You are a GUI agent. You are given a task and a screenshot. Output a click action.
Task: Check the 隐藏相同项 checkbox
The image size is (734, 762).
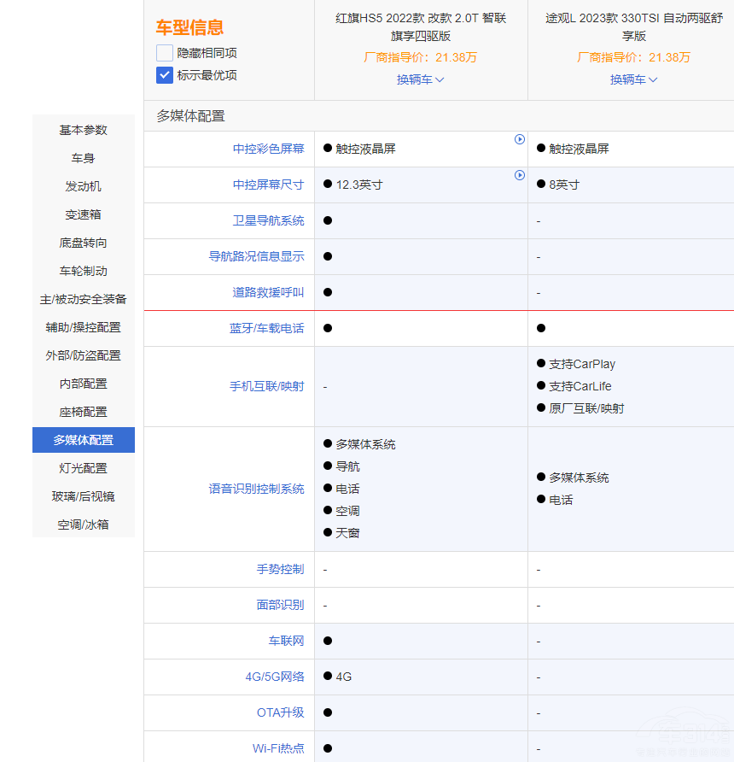[x=165, y=53]
